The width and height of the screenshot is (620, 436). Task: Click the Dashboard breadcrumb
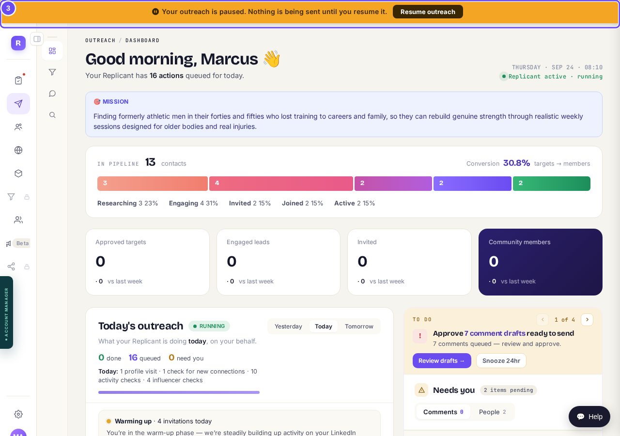[x=142, y=40]
